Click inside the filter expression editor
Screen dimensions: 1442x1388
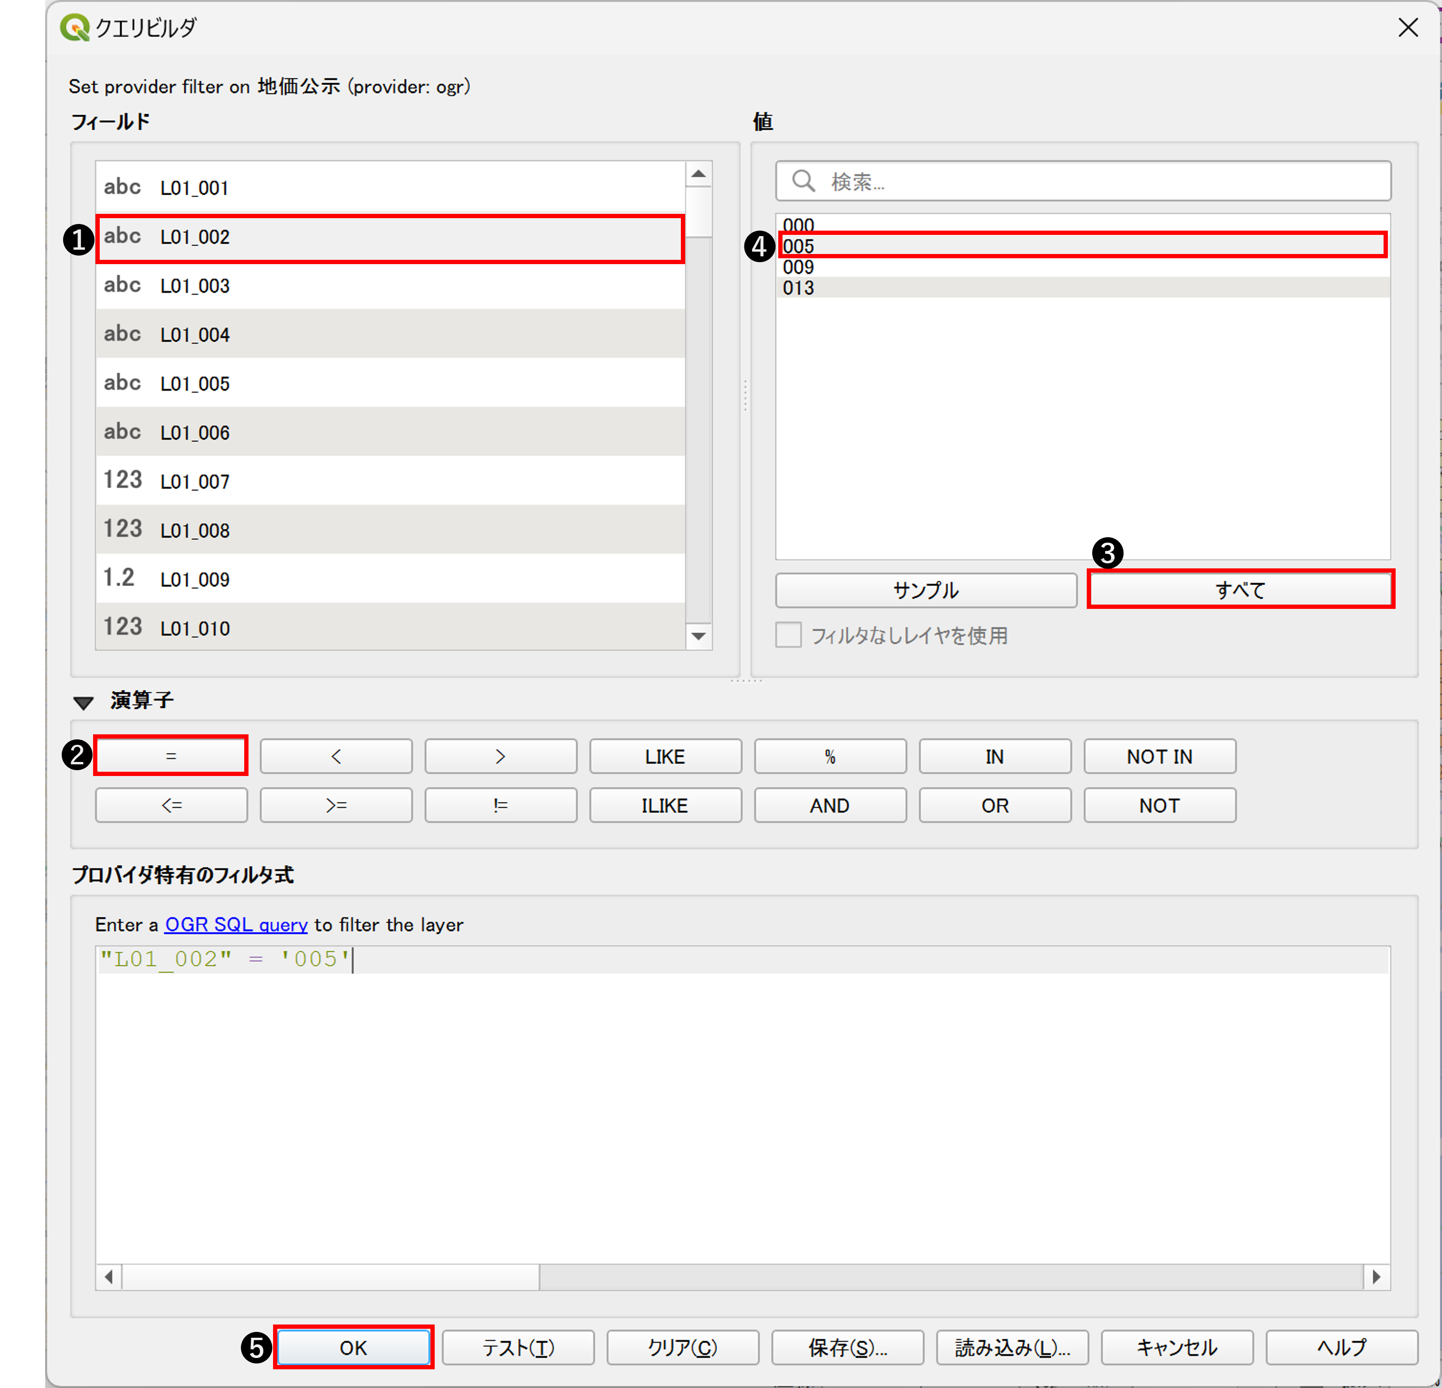[x=743, y=1106]
